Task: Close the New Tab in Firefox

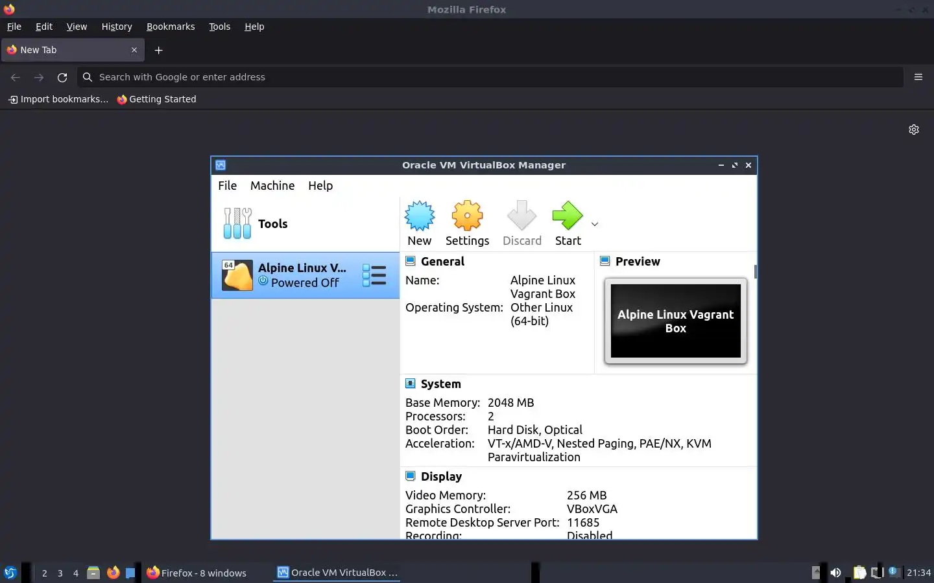Action: pyautogui.click(x=134, y=50)
